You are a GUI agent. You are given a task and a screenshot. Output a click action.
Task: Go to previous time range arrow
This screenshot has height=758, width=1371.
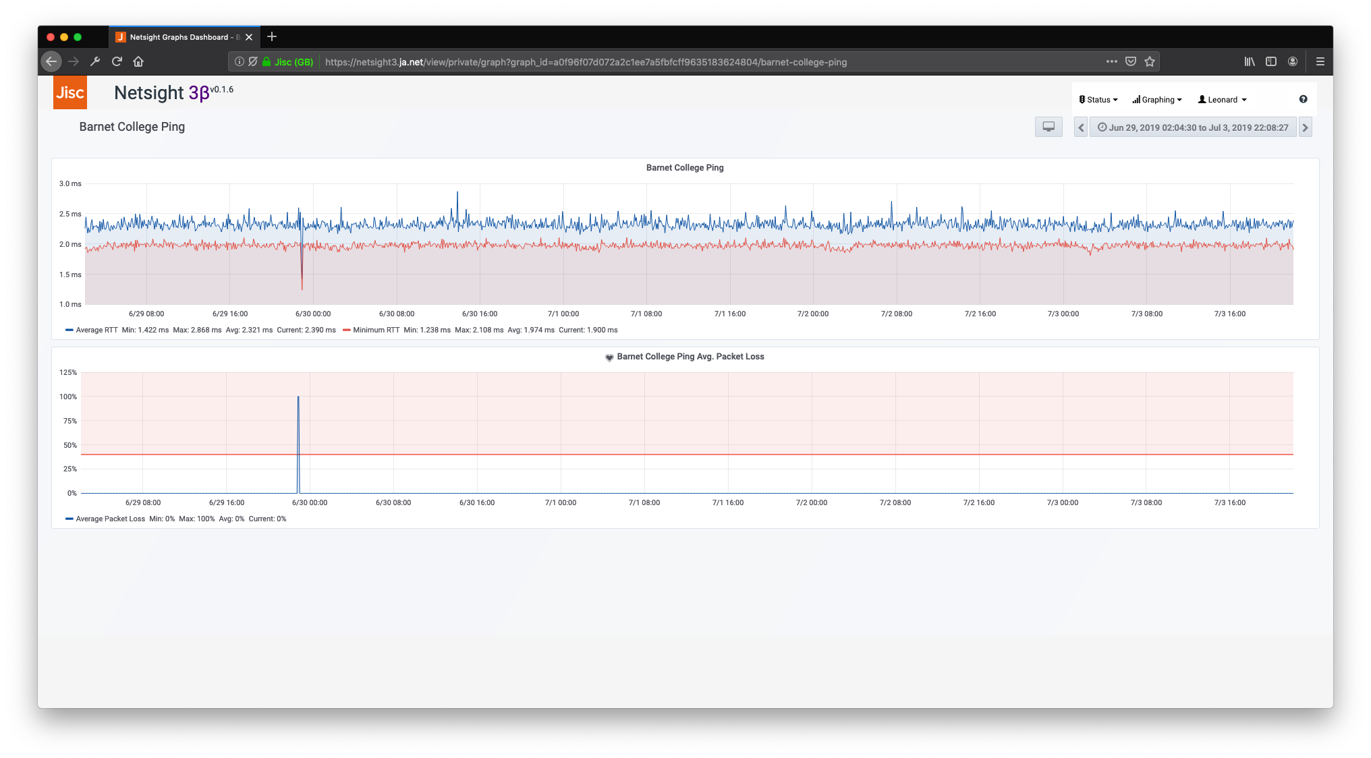[x=1080, y=127]
